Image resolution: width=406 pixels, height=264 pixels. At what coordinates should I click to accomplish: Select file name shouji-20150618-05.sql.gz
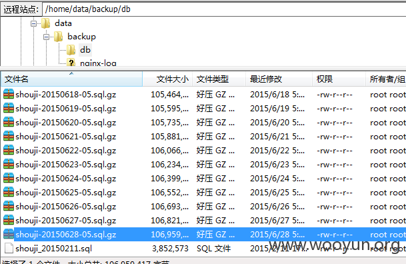coord(66,95)
